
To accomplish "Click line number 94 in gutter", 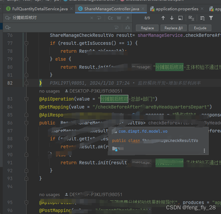I will click(10, 186).
